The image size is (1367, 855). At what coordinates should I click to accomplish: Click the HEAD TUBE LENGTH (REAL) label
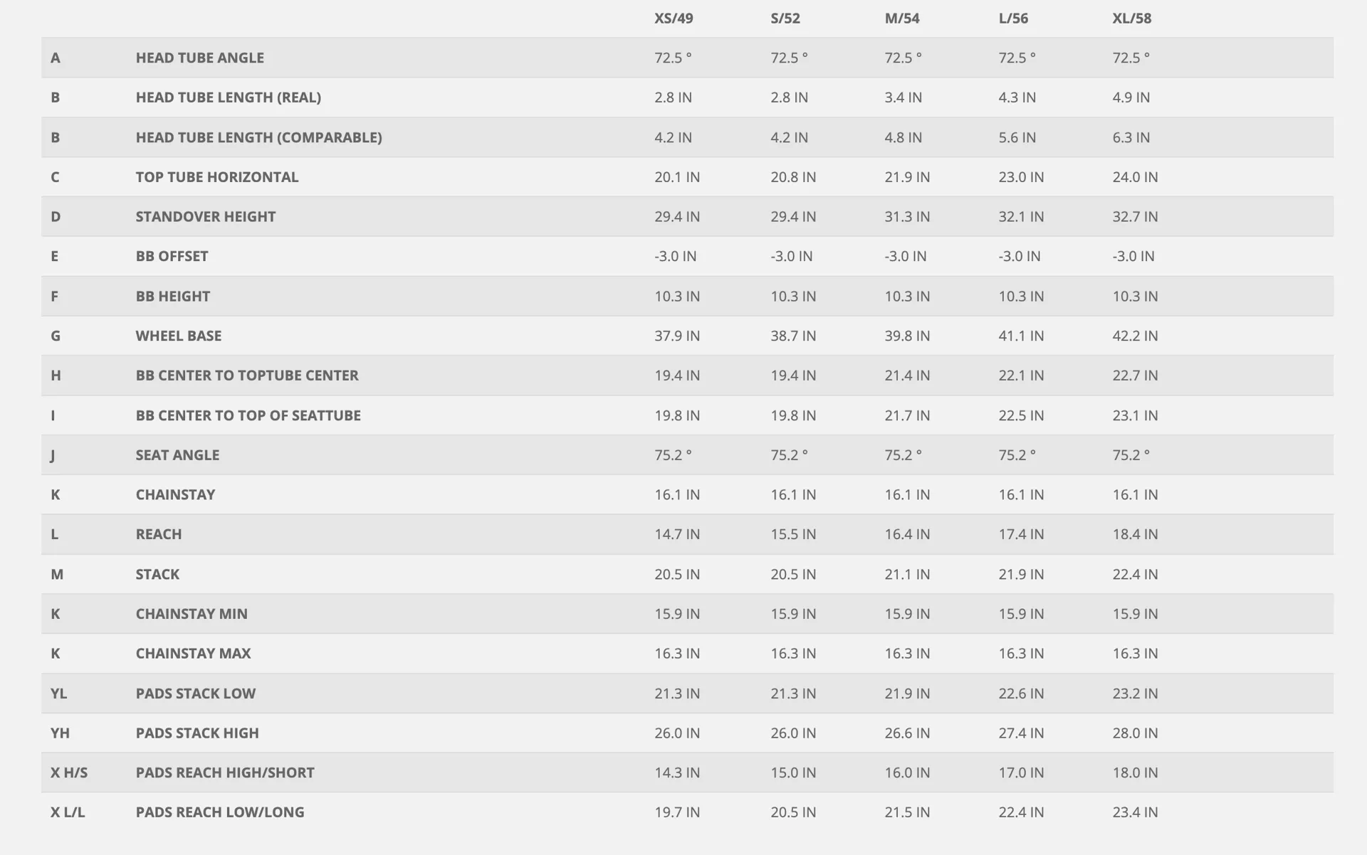pyautogui.click(x=229, y=97)
